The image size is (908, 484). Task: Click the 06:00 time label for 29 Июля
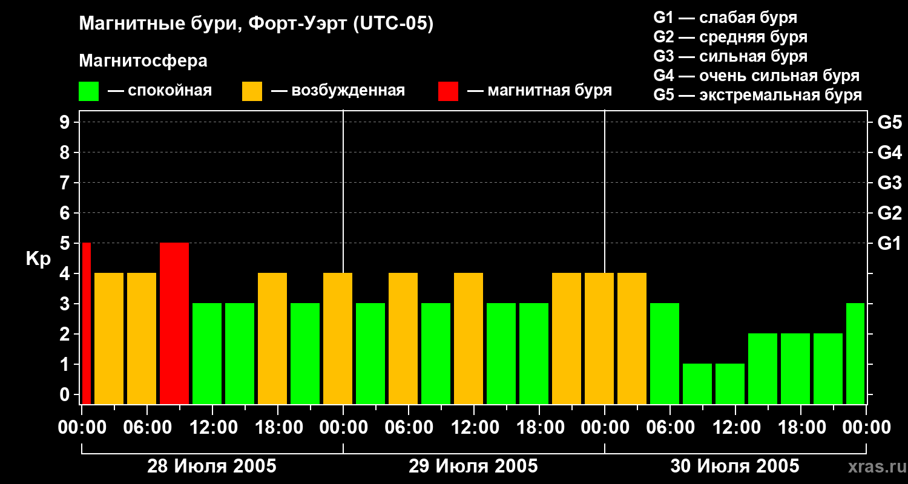click(408, 428)
